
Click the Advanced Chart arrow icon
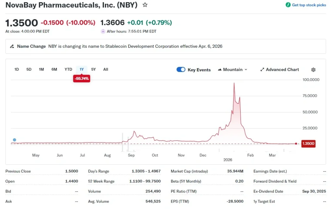pos(262,69)
